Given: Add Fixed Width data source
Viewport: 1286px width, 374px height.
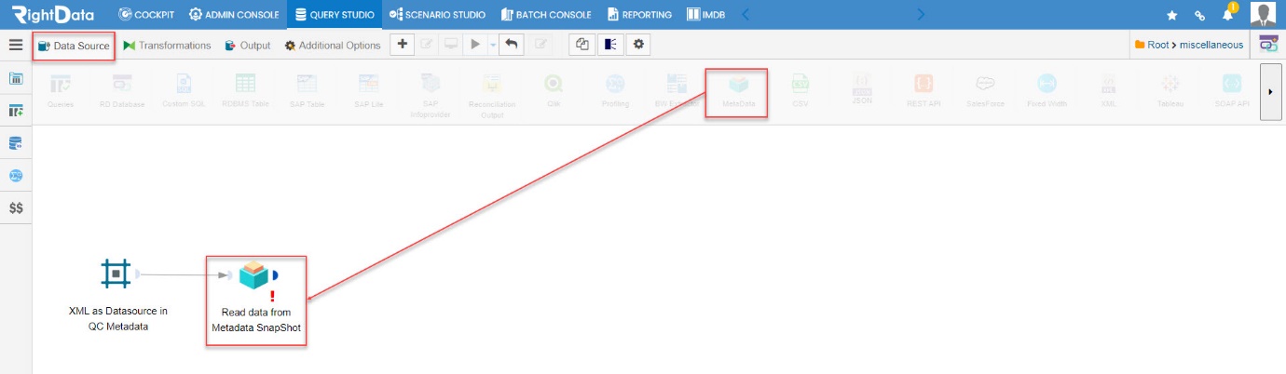Looking at the screenshot, I should (x=1047, y=91).
